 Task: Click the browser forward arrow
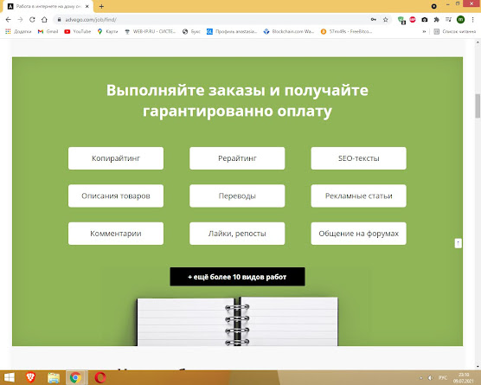click(20, 20)
